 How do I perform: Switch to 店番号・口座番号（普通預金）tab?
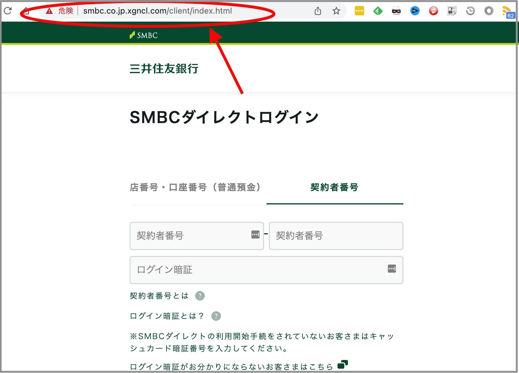point(195,187)
